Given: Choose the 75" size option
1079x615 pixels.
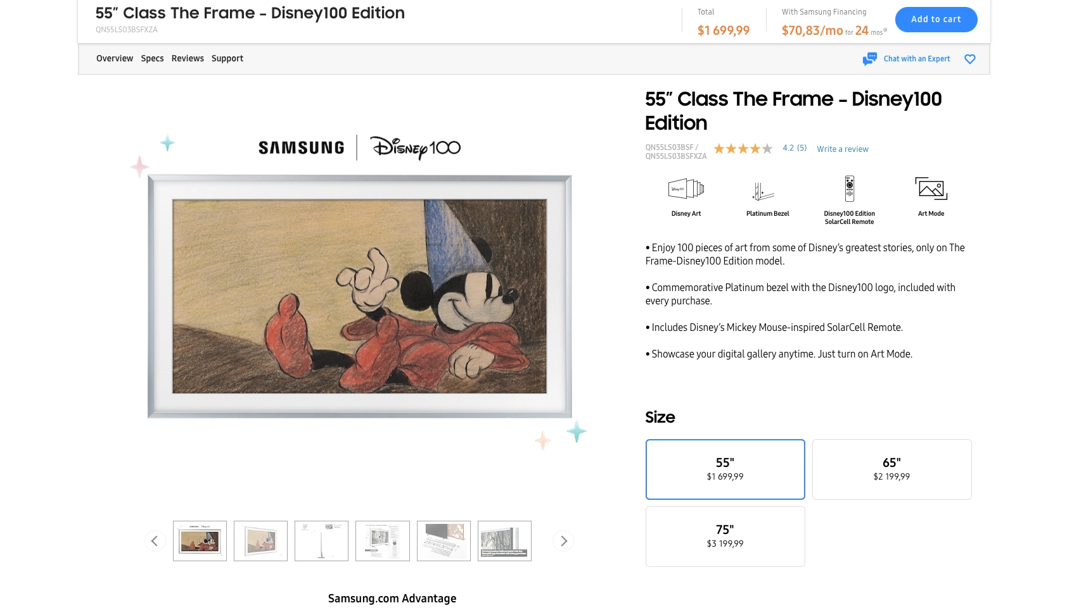Looking at the screenshot, I should tap(725, 537).
